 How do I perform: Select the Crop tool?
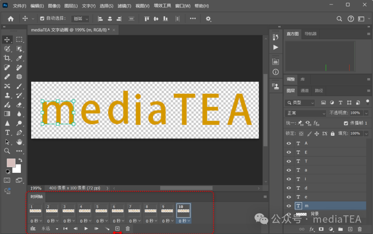(x=7, y=58)
